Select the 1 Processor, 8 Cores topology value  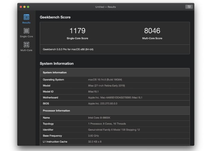(x=107, y=124)
